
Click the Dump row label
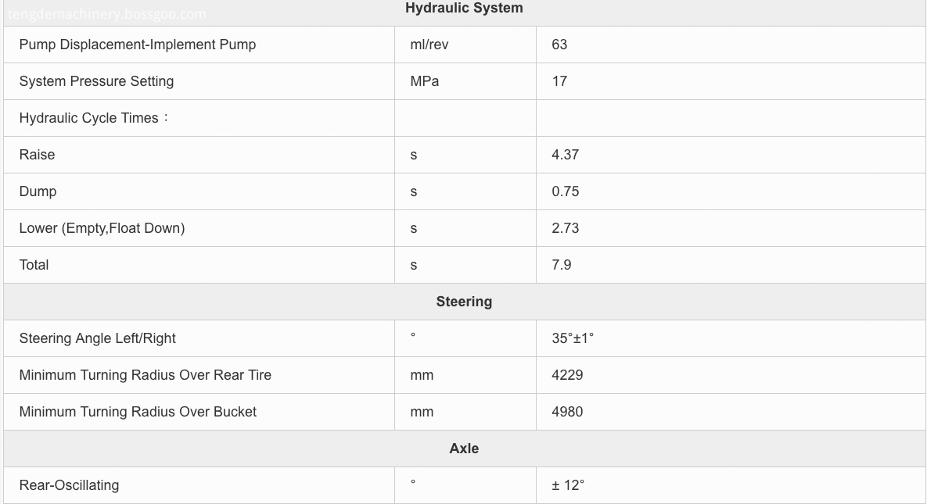pos(38,191)
